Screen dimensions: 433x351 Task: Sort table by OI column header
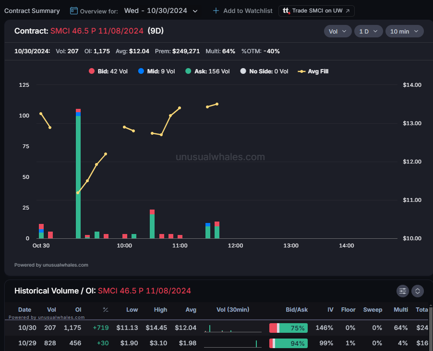tap(78, 310)
